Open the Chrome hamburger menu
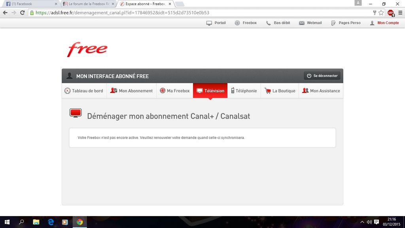Viewport: 405px width, 228px height. 400,12
